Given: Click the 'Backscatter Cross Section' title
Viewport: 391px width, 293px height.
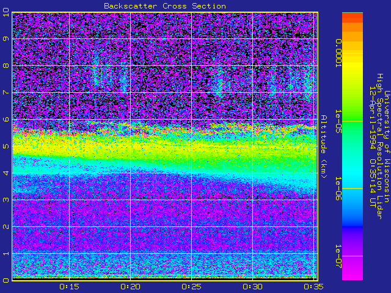Looking at the screenshot, I should tap(165, 6).
